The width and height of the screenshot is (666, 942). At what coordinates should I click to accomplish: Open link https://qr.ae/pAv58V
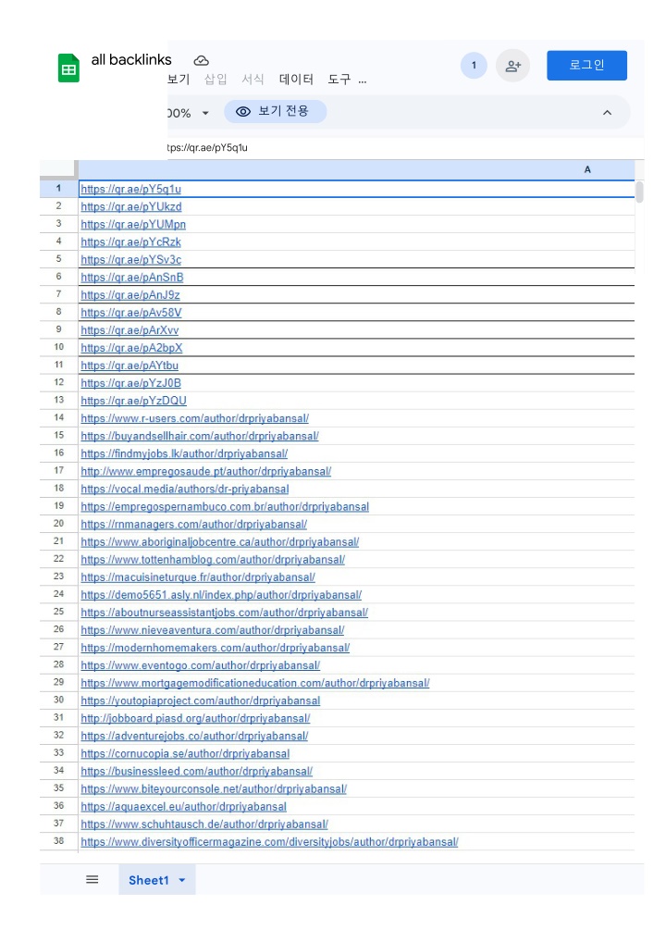click(131, 313)
